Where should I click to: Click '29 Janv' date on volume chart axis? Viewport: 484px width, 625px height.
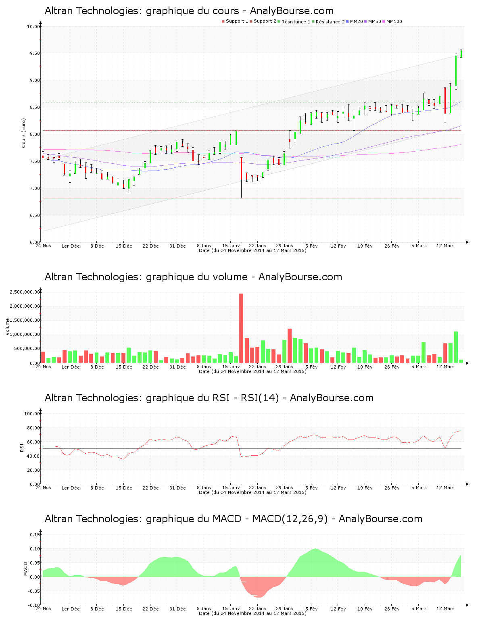pyautogui.click(x=285, y=367)
